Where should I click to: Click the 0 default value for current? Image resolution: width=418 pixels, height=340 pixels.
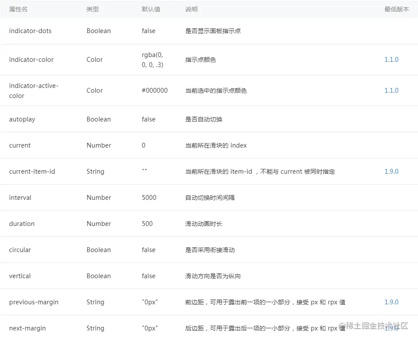(x=144, y=145)
